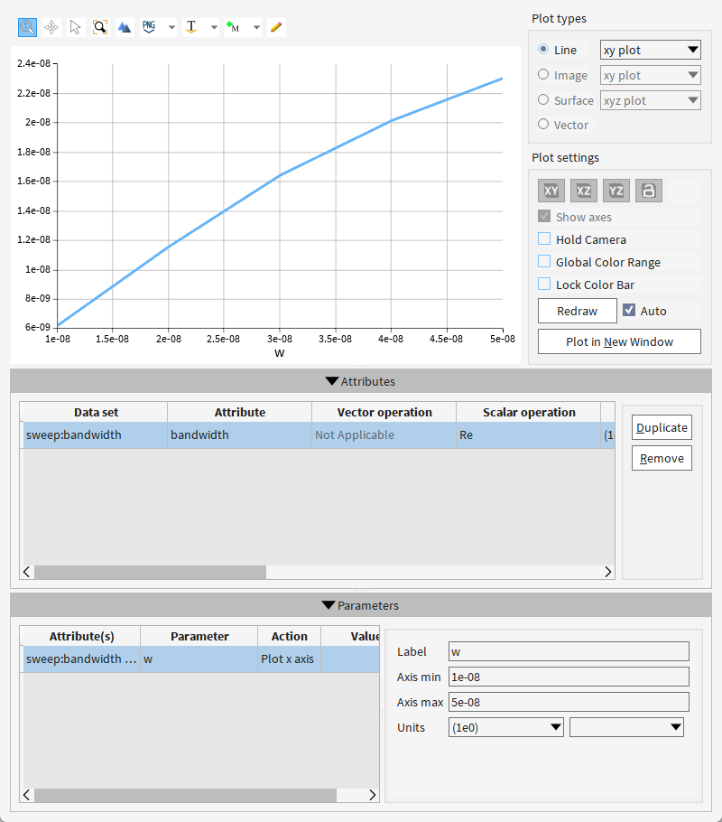Screen dimensions: 722x822
Task: Open the Units (1e0) dropdown
Action: click(506, 727)
